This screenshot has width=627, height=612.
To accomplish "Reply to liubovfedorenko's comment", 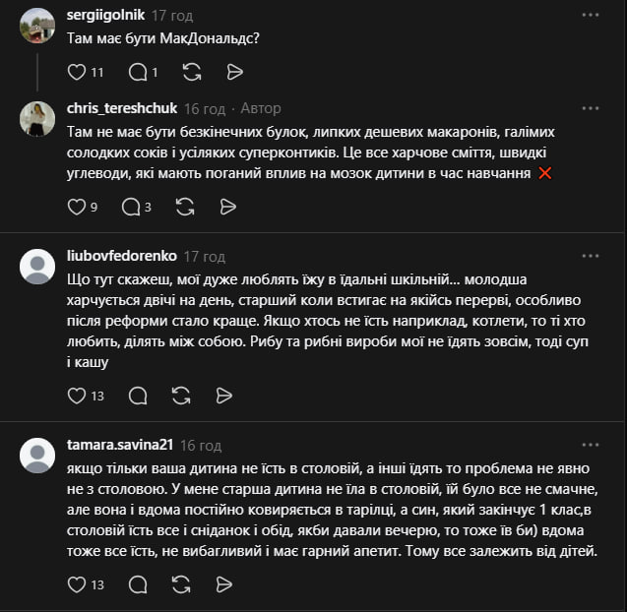I will pos(138,396).
